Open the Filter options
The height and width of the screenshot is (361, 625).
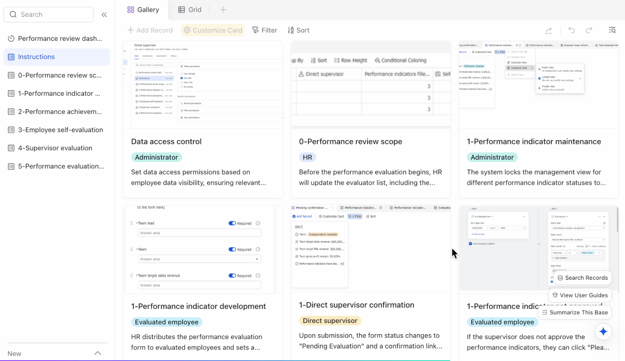coord(265,30)
